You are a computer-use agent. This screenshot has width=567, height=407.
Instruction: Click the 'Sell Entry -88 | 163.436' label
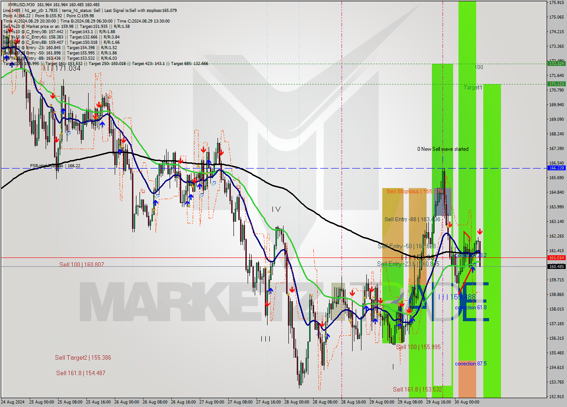[412, 219]
